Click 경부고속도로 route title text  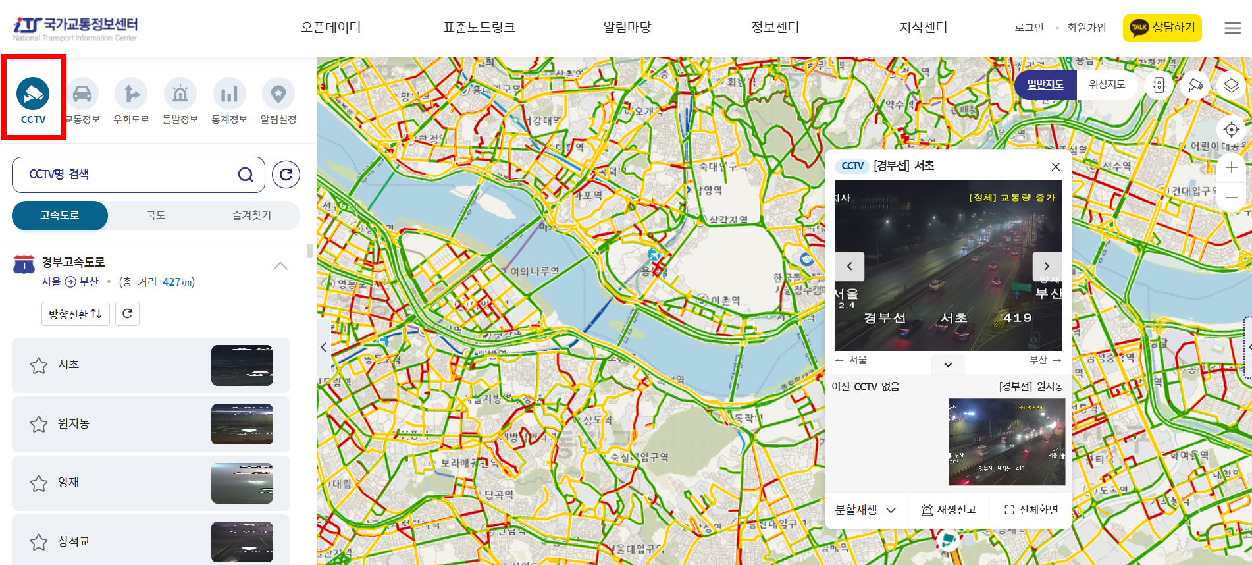point(73,262)
